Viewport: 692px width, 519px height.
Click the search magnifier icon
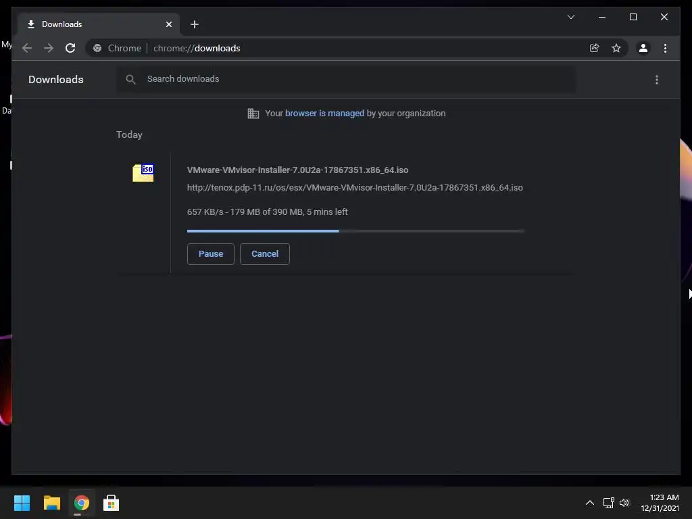pyautogui.click(x=130, y=80)
